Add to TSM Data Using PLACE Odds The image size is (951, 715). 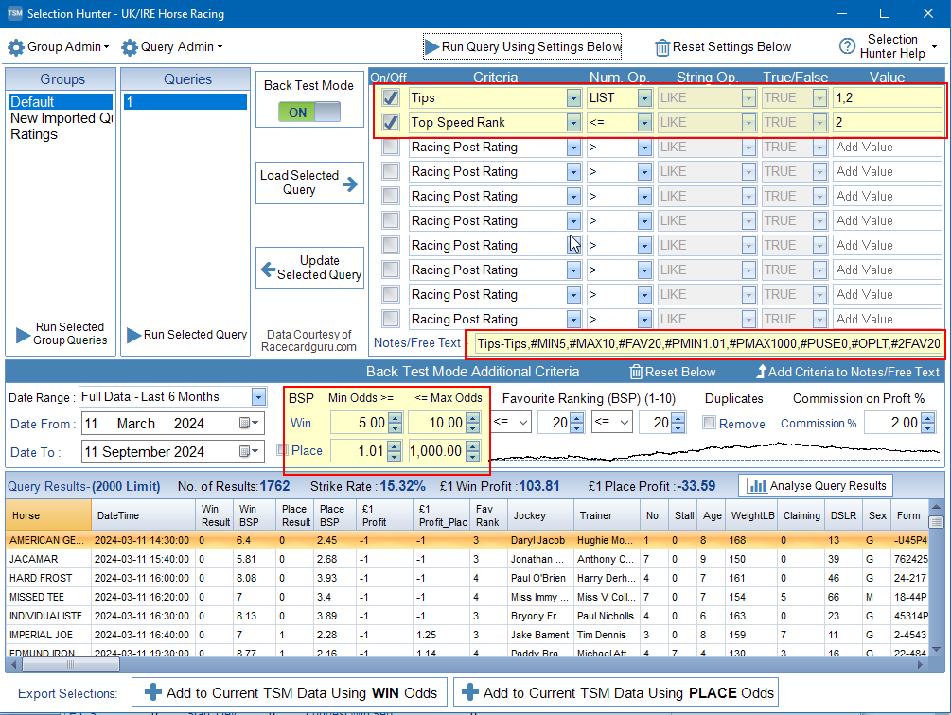(616, 692)
